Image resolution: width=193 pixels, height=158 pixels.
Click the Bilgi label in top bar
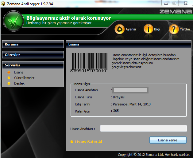(157, 29)
